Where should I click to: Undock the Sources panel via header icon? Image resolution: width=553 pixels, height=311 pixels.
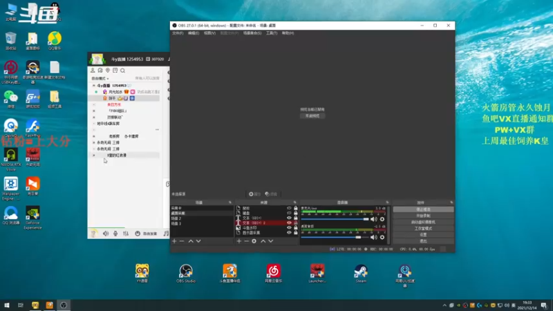click(x=295, y=202)
